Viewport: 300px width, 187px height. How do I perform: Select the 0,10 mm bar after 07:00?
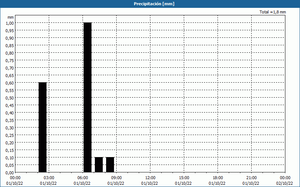[x=99, y=165]
